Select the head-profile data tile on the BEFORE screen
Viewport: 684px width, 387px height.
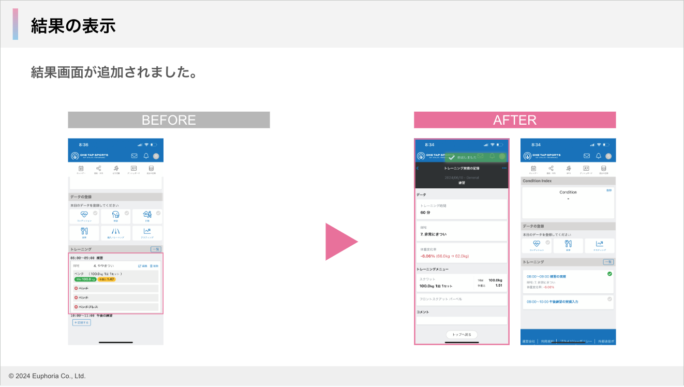pyautogui.click(x=115, y=216)
